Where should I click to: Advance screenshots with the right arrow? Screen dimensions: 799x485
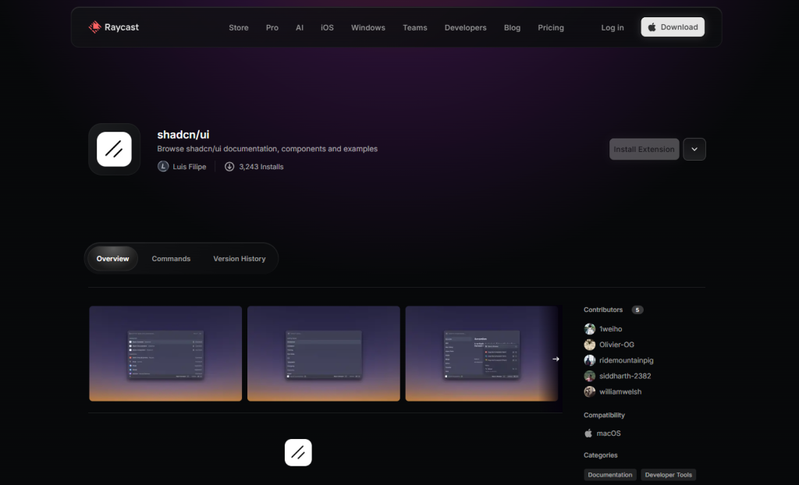(556, 359)
